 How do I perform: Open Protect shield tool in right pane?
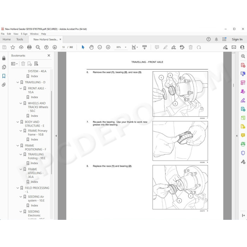coord(243,153)
